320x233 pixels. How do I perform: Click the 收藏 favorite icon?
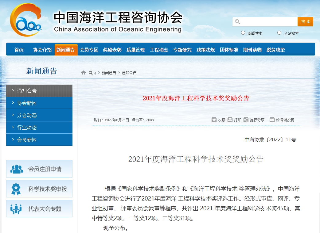point(214,120)
